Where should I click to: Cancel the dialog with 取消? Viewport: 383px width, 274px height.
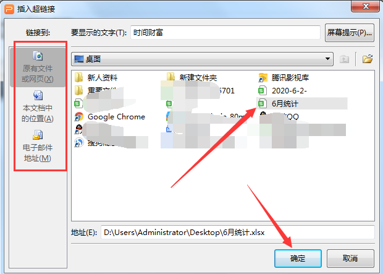coord(350,259)
